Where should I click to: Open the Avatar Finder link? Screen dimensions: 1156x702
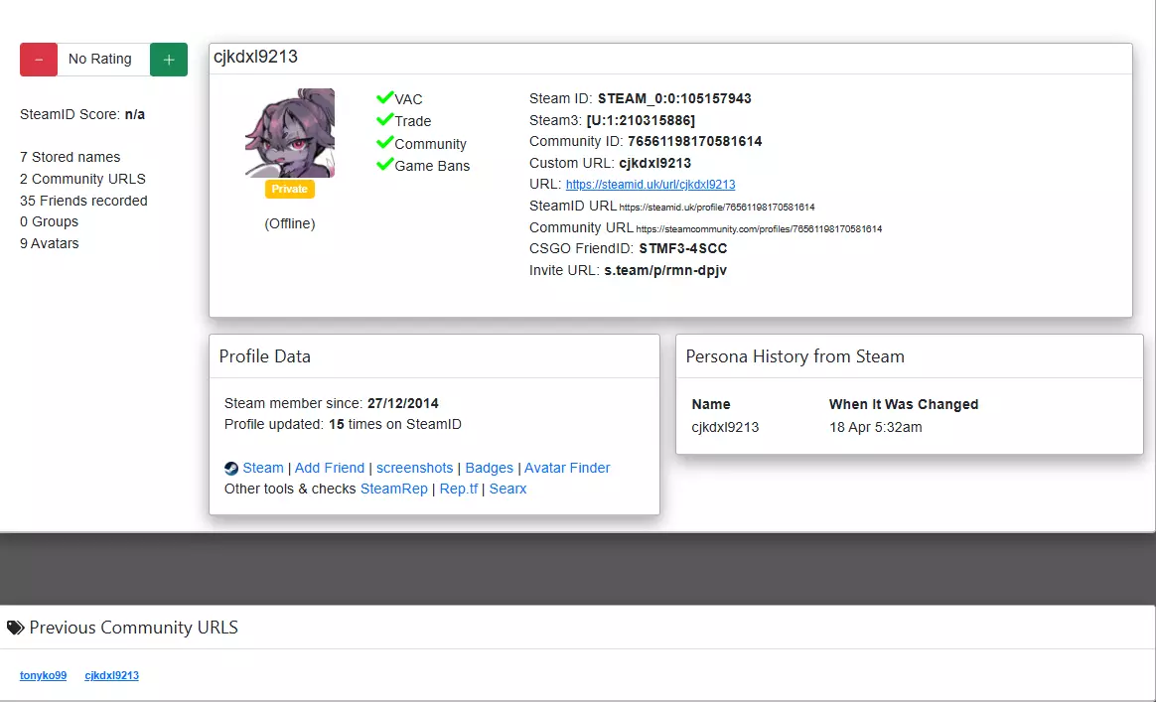(x=567, y=468)
